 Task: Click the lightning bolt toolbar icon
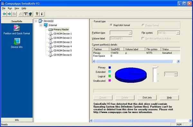42,14
